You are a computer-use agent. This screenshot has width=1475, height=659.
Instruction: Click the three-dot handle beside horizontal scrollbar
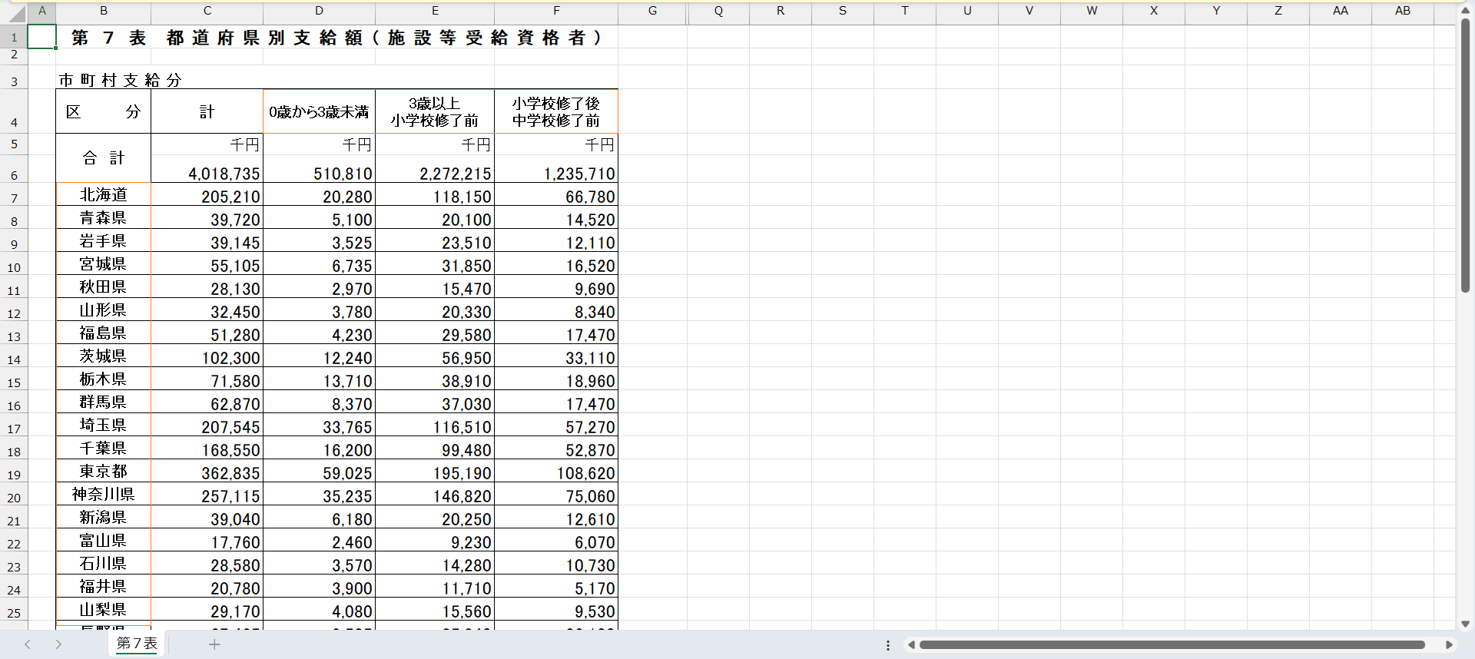(888, 645)
